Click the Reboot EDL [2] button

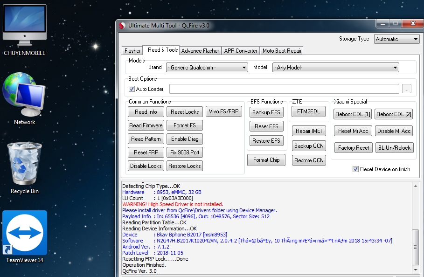tap(394, 114)
